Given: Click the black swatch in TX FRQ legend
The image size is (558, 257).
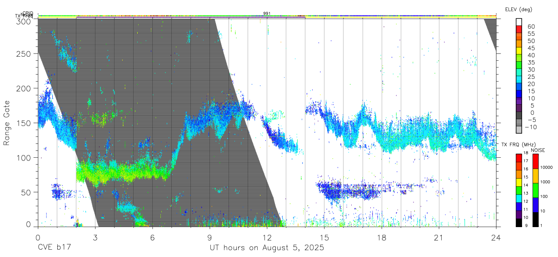Looking at the screenshot, I should pyautogui.click(x=519, y=222).
